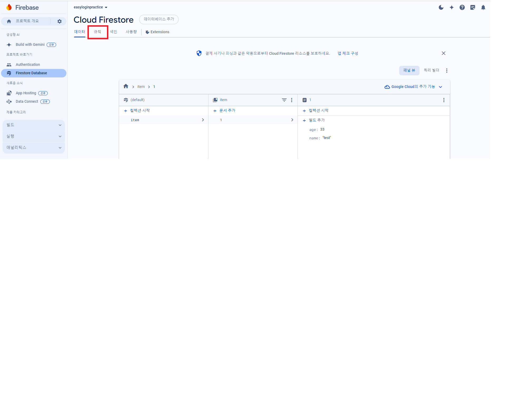The height and width of the screenshot is (395, 527).
Task: Click the 데이터베이스 추가 button
Action: [x=159, y=19]
